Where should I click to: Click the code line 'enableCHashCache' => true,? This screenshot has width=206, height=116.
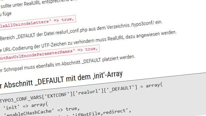tap(42, 111)
